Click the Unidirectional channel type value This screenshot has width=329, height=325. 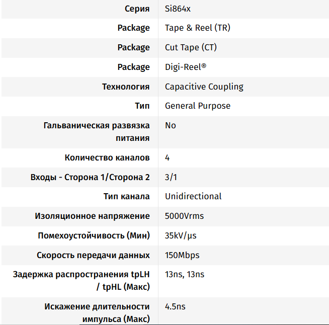pyautogui.click(x=193, y=196)
